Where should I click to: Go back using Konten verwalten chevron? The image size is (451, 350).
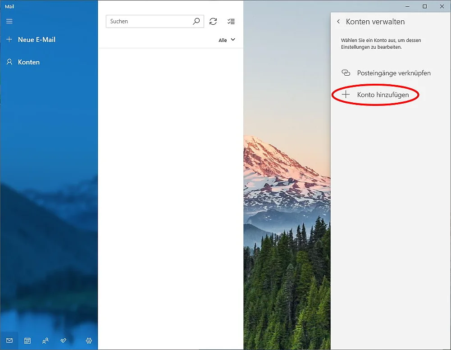pyautogui.click(x=338, y=22)
